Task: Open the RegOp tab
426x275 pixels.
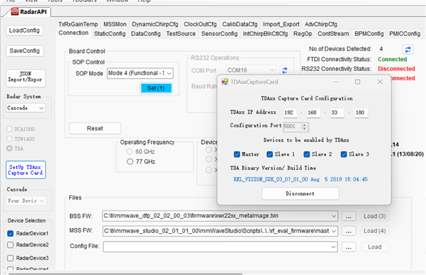Action: [x=303, y=34]
